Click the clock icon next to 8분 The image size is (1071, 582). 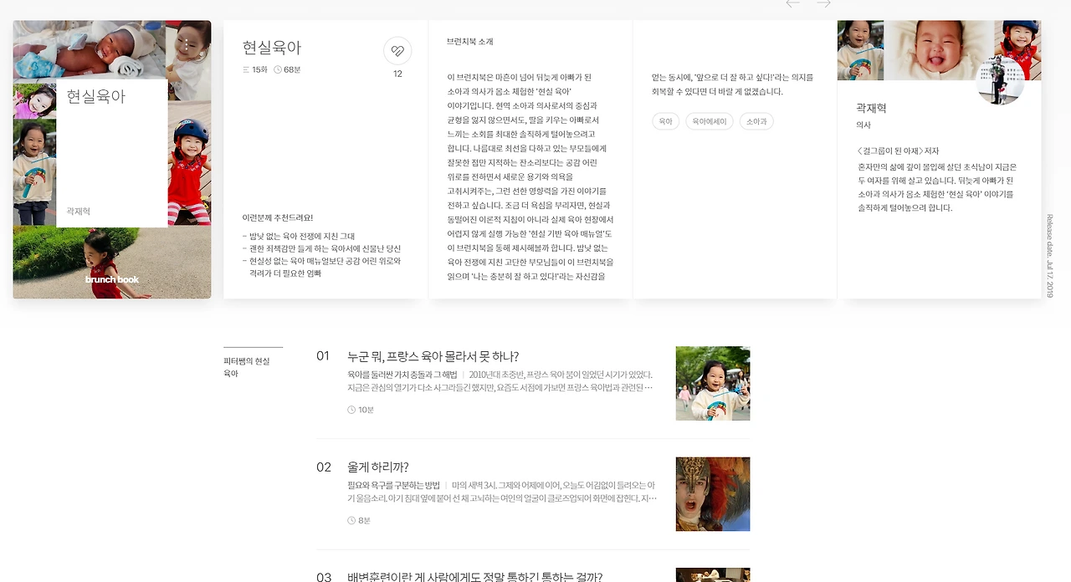[351, 520]
